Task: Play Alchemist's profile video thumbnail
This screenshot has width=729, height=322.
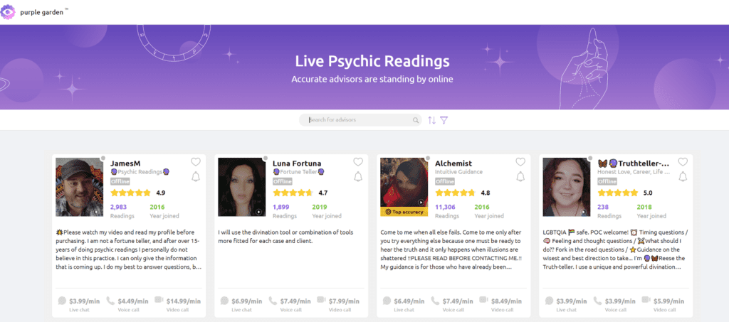Action: (x=404, y=183)
